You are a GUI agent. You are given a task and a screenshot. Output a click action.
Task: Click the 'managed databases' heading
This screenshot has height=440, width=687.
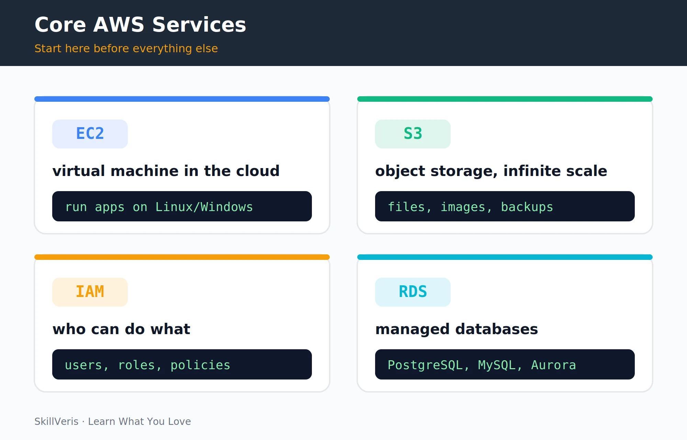(457, 329)
